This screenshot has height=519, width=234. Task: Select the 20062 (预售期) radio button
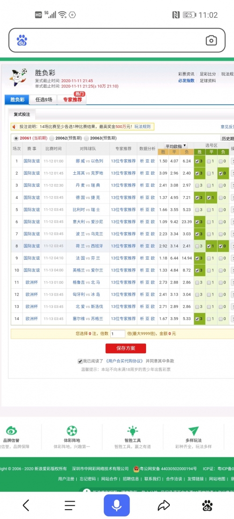pyautogui.click(x=52, y=138)
